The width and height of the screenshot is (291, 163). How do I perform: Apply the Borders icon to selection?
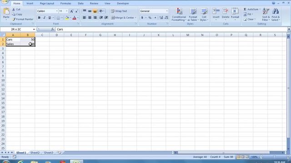pyautogui.click(x=58, y=18)
